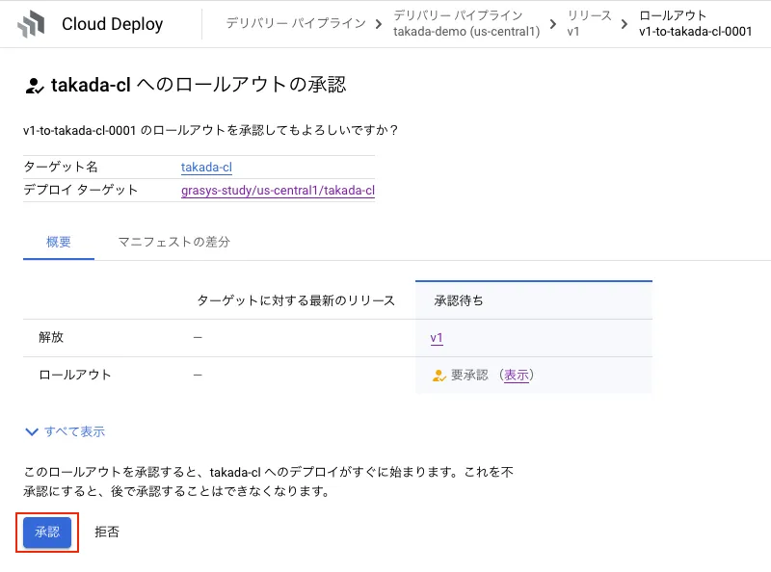Image resolution: width=771 pixels, height=572 pixels.
Task: Click the Cloud Deploy product name
Action: click(112, 24)
